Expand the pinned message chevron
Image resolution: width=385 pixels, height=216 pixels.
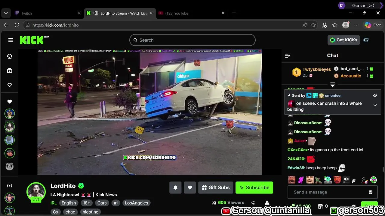click(375, 105)
